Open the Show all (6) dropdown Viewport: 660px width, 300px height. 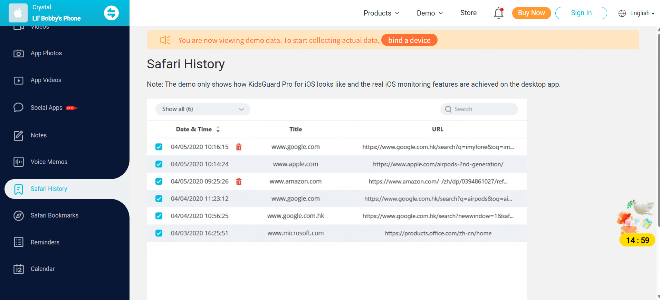[203, 109]
